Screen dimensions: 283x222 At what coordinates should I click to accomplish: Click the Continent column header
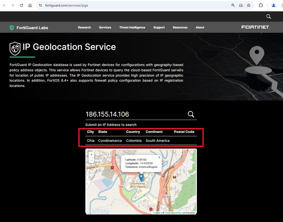click(154, 132)
